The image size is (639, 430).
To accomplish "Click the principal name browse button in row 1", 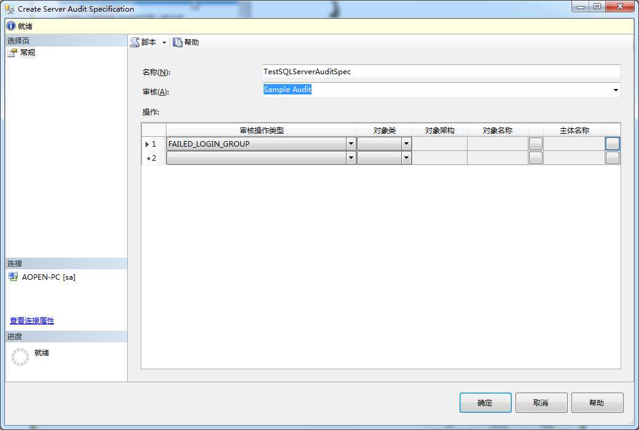I will (612, 144).
